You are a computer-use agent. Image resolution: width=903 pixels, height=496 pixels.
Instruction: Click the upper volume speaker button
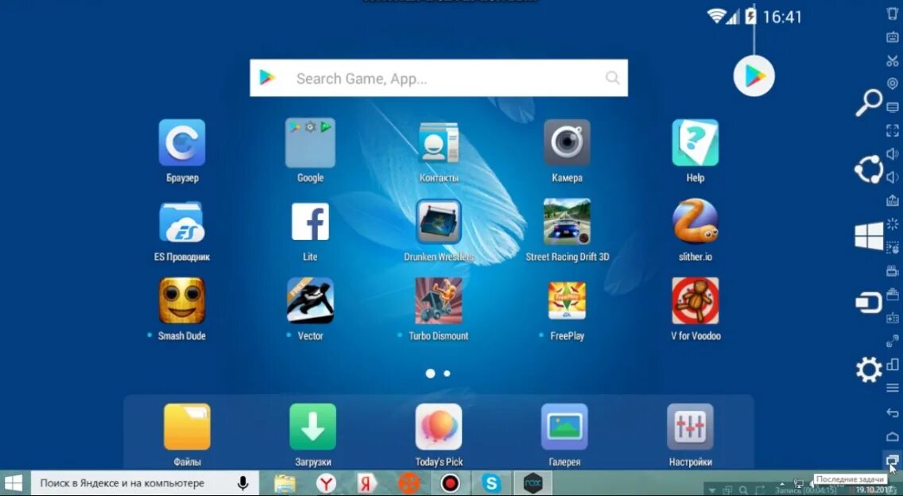coord(892,154)
